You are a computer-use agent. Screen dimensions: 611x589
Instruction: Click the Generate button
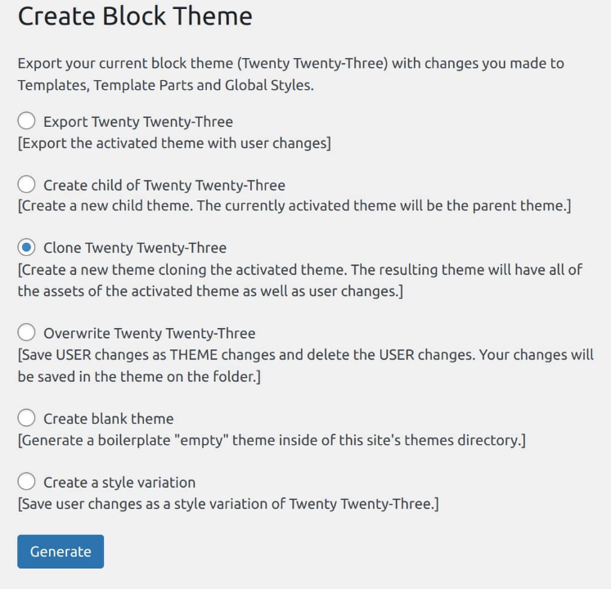[61, 551]
